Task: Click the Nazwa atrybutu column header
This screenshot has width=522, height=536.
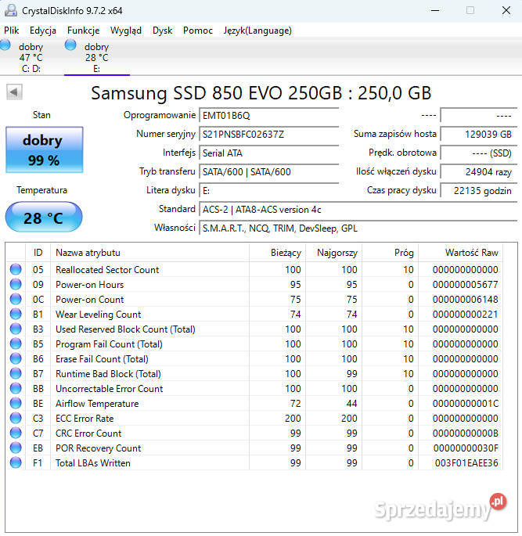Action: click(149, 253)
